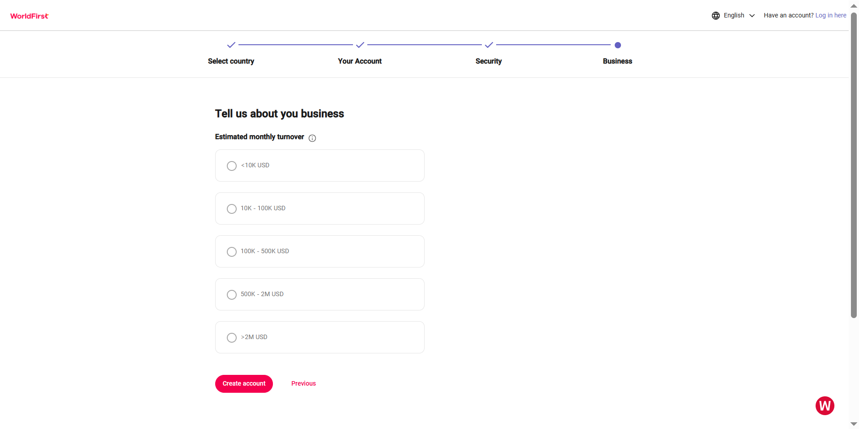Click the Select country step checkmark
This screenshot has height=429, width=859.
coord(231,45)
